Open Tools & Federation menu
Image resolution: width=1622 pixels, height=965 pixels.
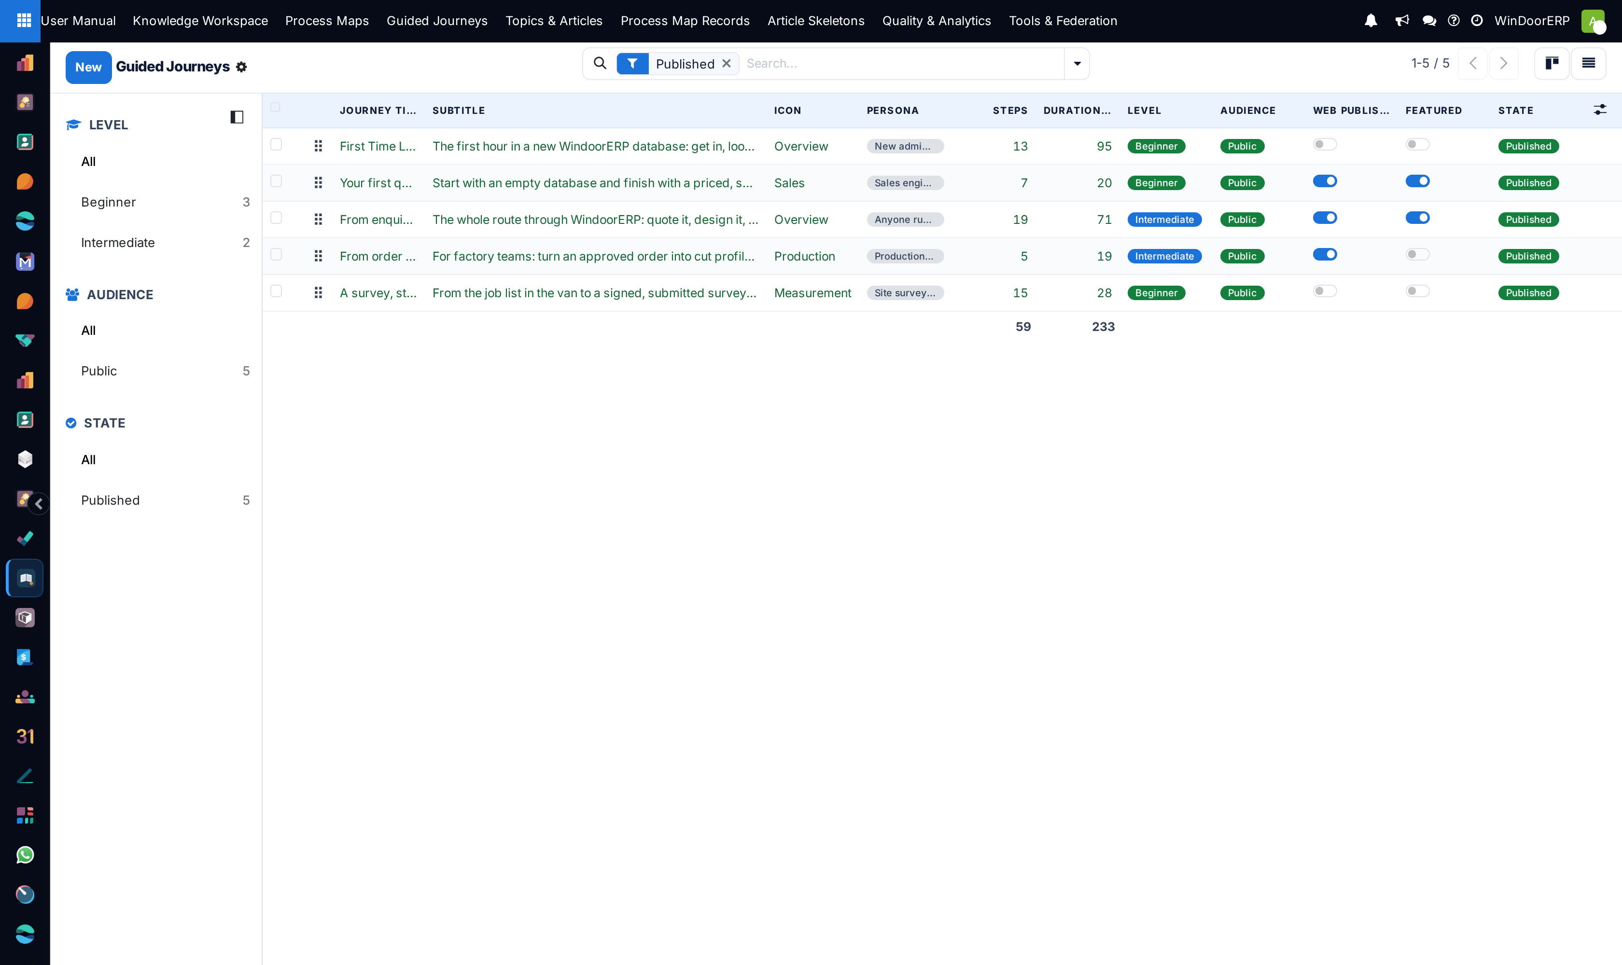pos(1063,21)
